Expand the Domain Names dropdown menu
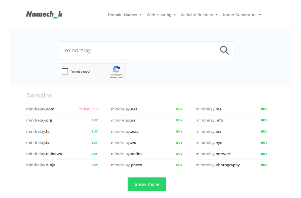Screen dimensions: 301x198 [125, 15]
